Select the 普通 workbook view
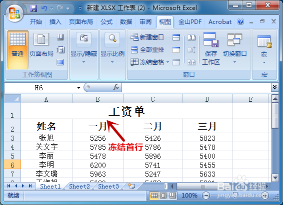This screenshot has width=283, height=205. [x=17, y=50]
